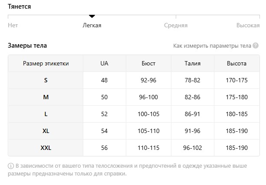Open 'Как измерить параметры тела' link
The height and width of the screenshot is (185, 266).
pos(212,46)
